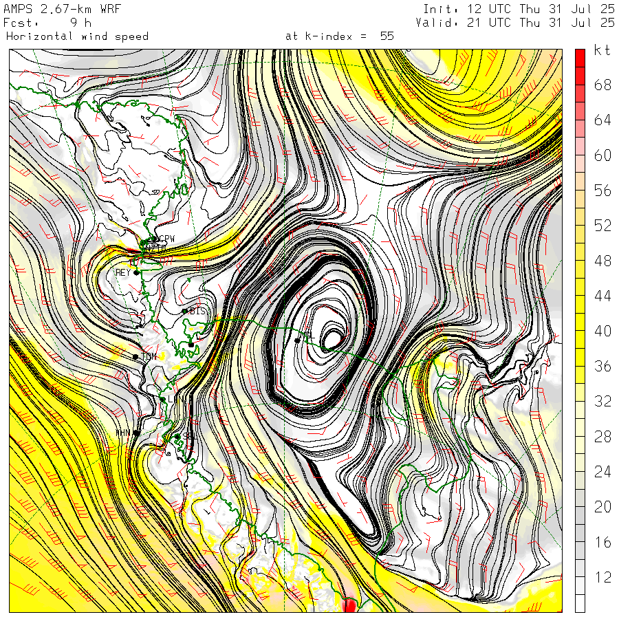Click the BIS station label on the map
The image size is (619, 619).
198,311
